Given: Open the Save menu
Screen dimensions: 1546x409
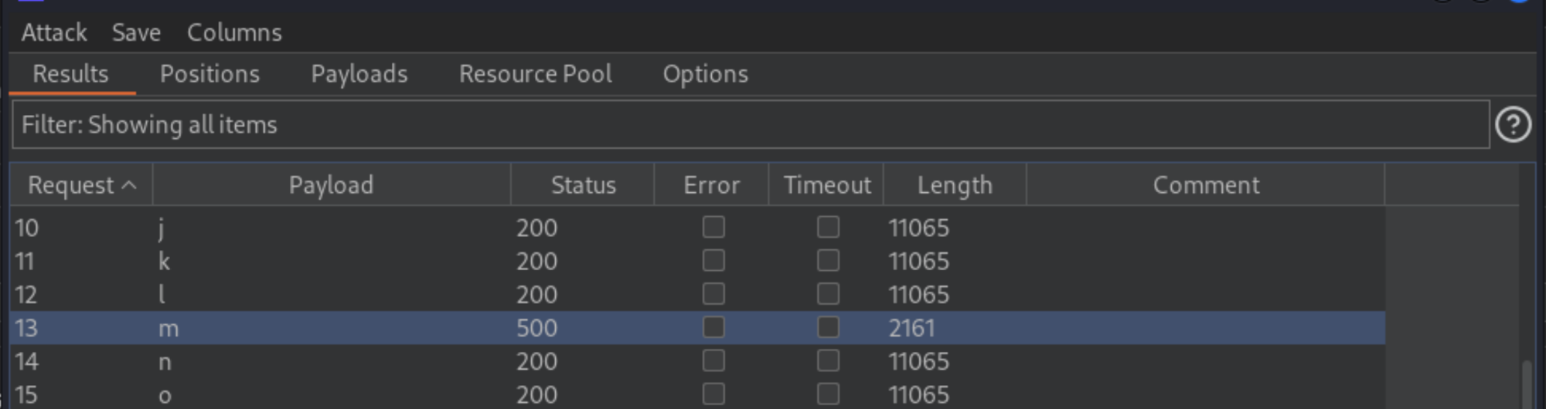Looking at the screenshot, I should tap(136, 32).
